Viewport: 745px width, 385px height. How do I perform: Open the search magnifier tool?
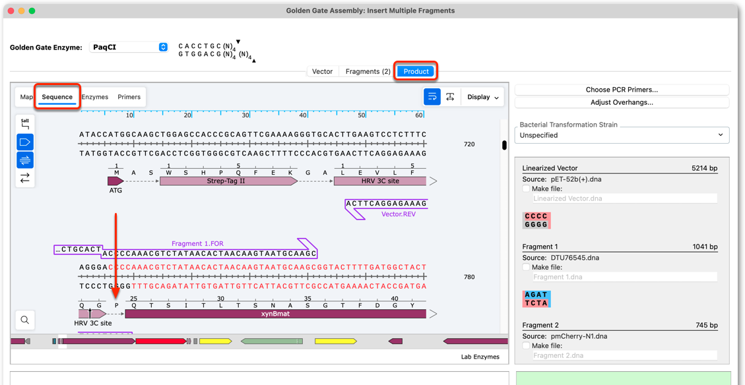(x=24, y=320)
